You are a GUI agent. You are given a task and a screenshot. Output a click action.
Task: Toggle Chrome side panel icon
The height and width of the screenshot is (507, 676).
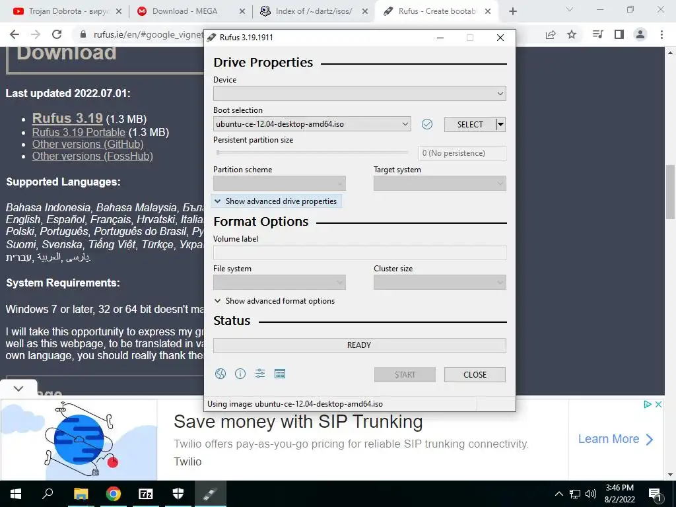click(x=619, y=34)
